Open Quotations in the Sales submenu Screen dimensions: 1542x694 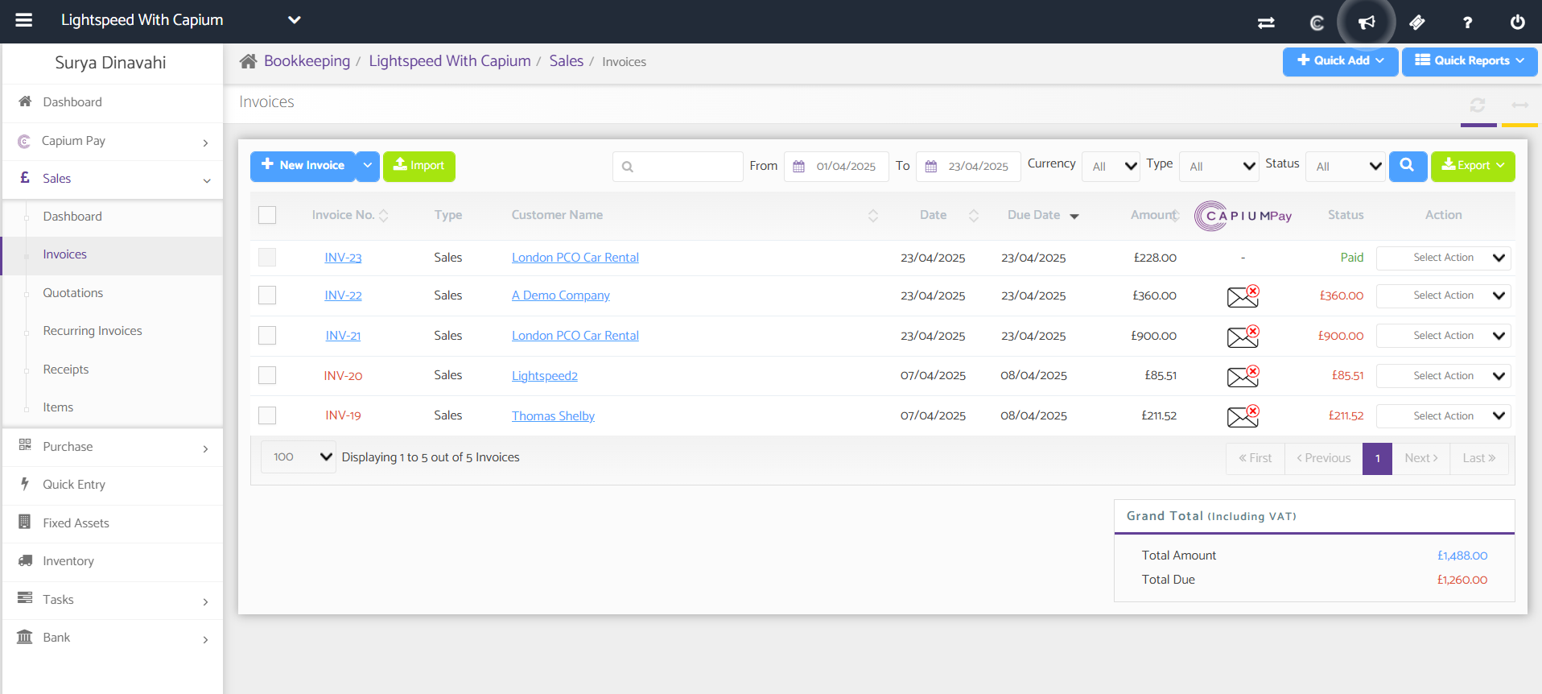click(73, 293)
